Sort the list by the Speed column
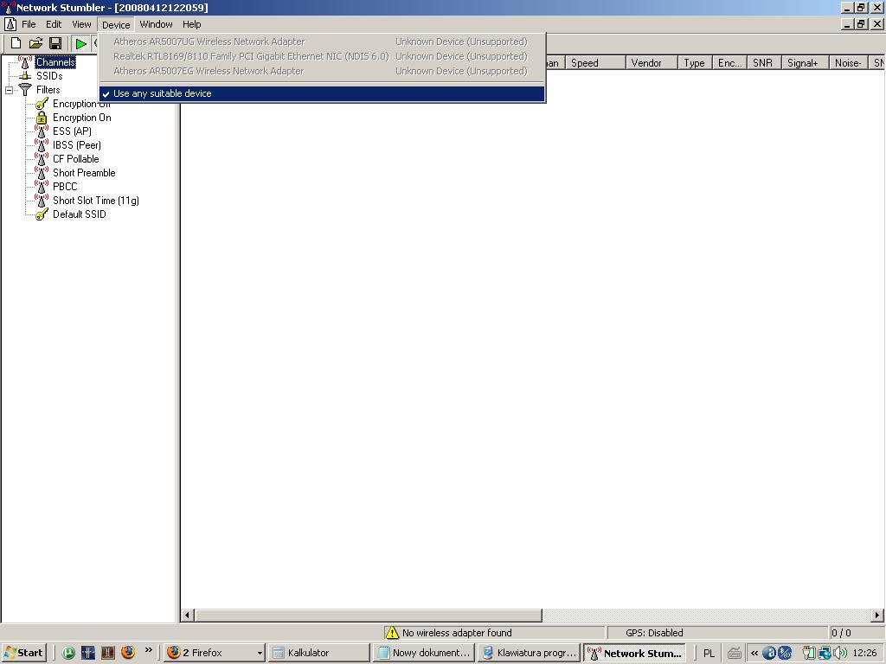Viewport: 886px width, 664px height. (594, 62)
